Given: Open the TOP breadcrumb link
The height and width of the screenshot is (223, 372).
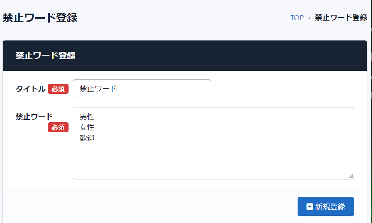Looking at the screenshot, I should [x=297, y=18].
